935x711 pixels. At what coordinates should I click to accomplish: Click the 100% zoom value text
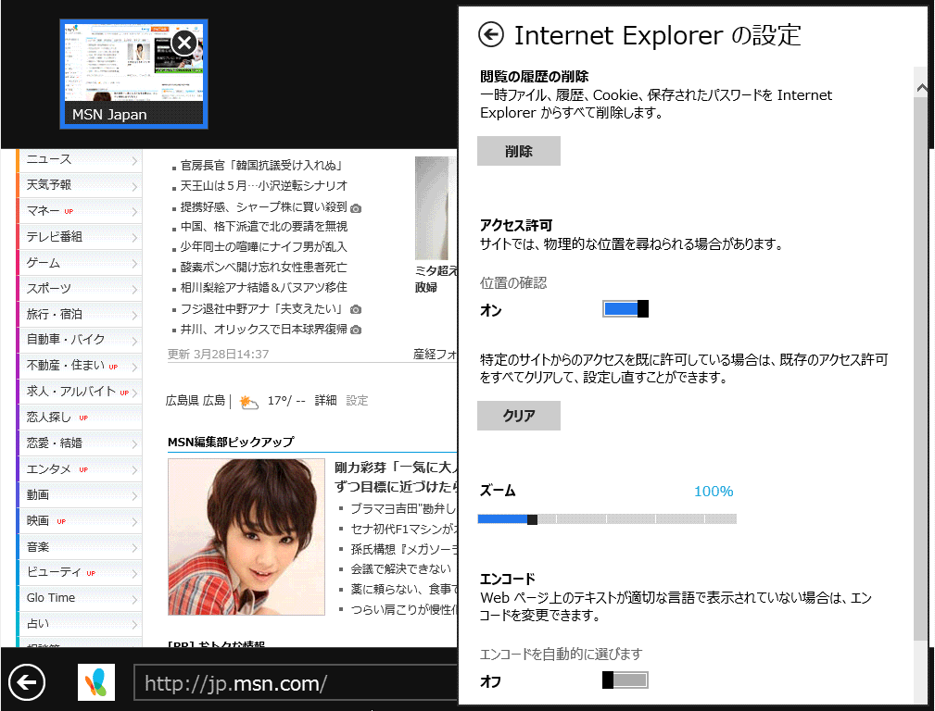click(714, 491)
